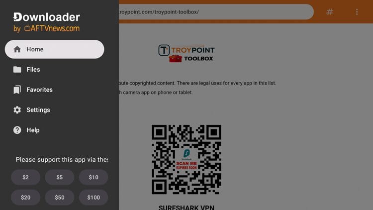Click the Favorites bookmark icon
This screenshot has height=210, width=373.
pos(17,90)
